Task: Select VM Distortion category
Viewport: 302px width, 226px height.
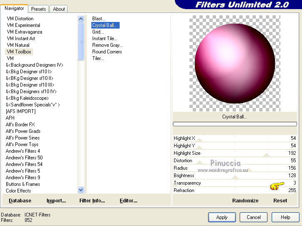Action: tap(20, 19)
